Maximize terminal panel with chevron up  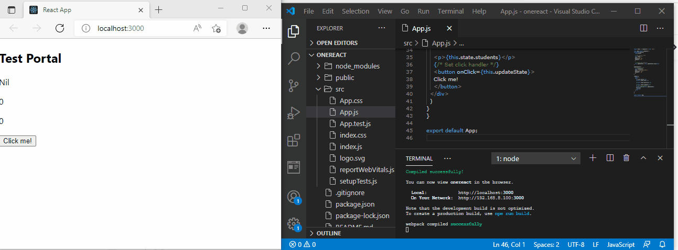pos(643,158)
